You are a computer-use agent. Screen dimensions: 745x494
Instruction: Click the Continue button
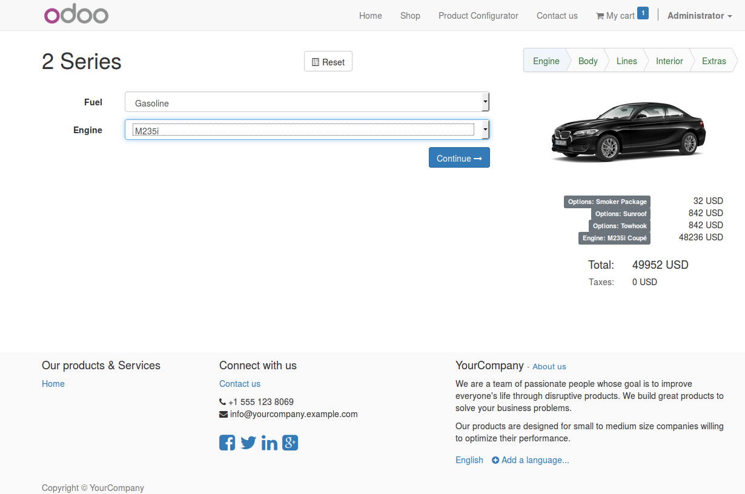459,157
